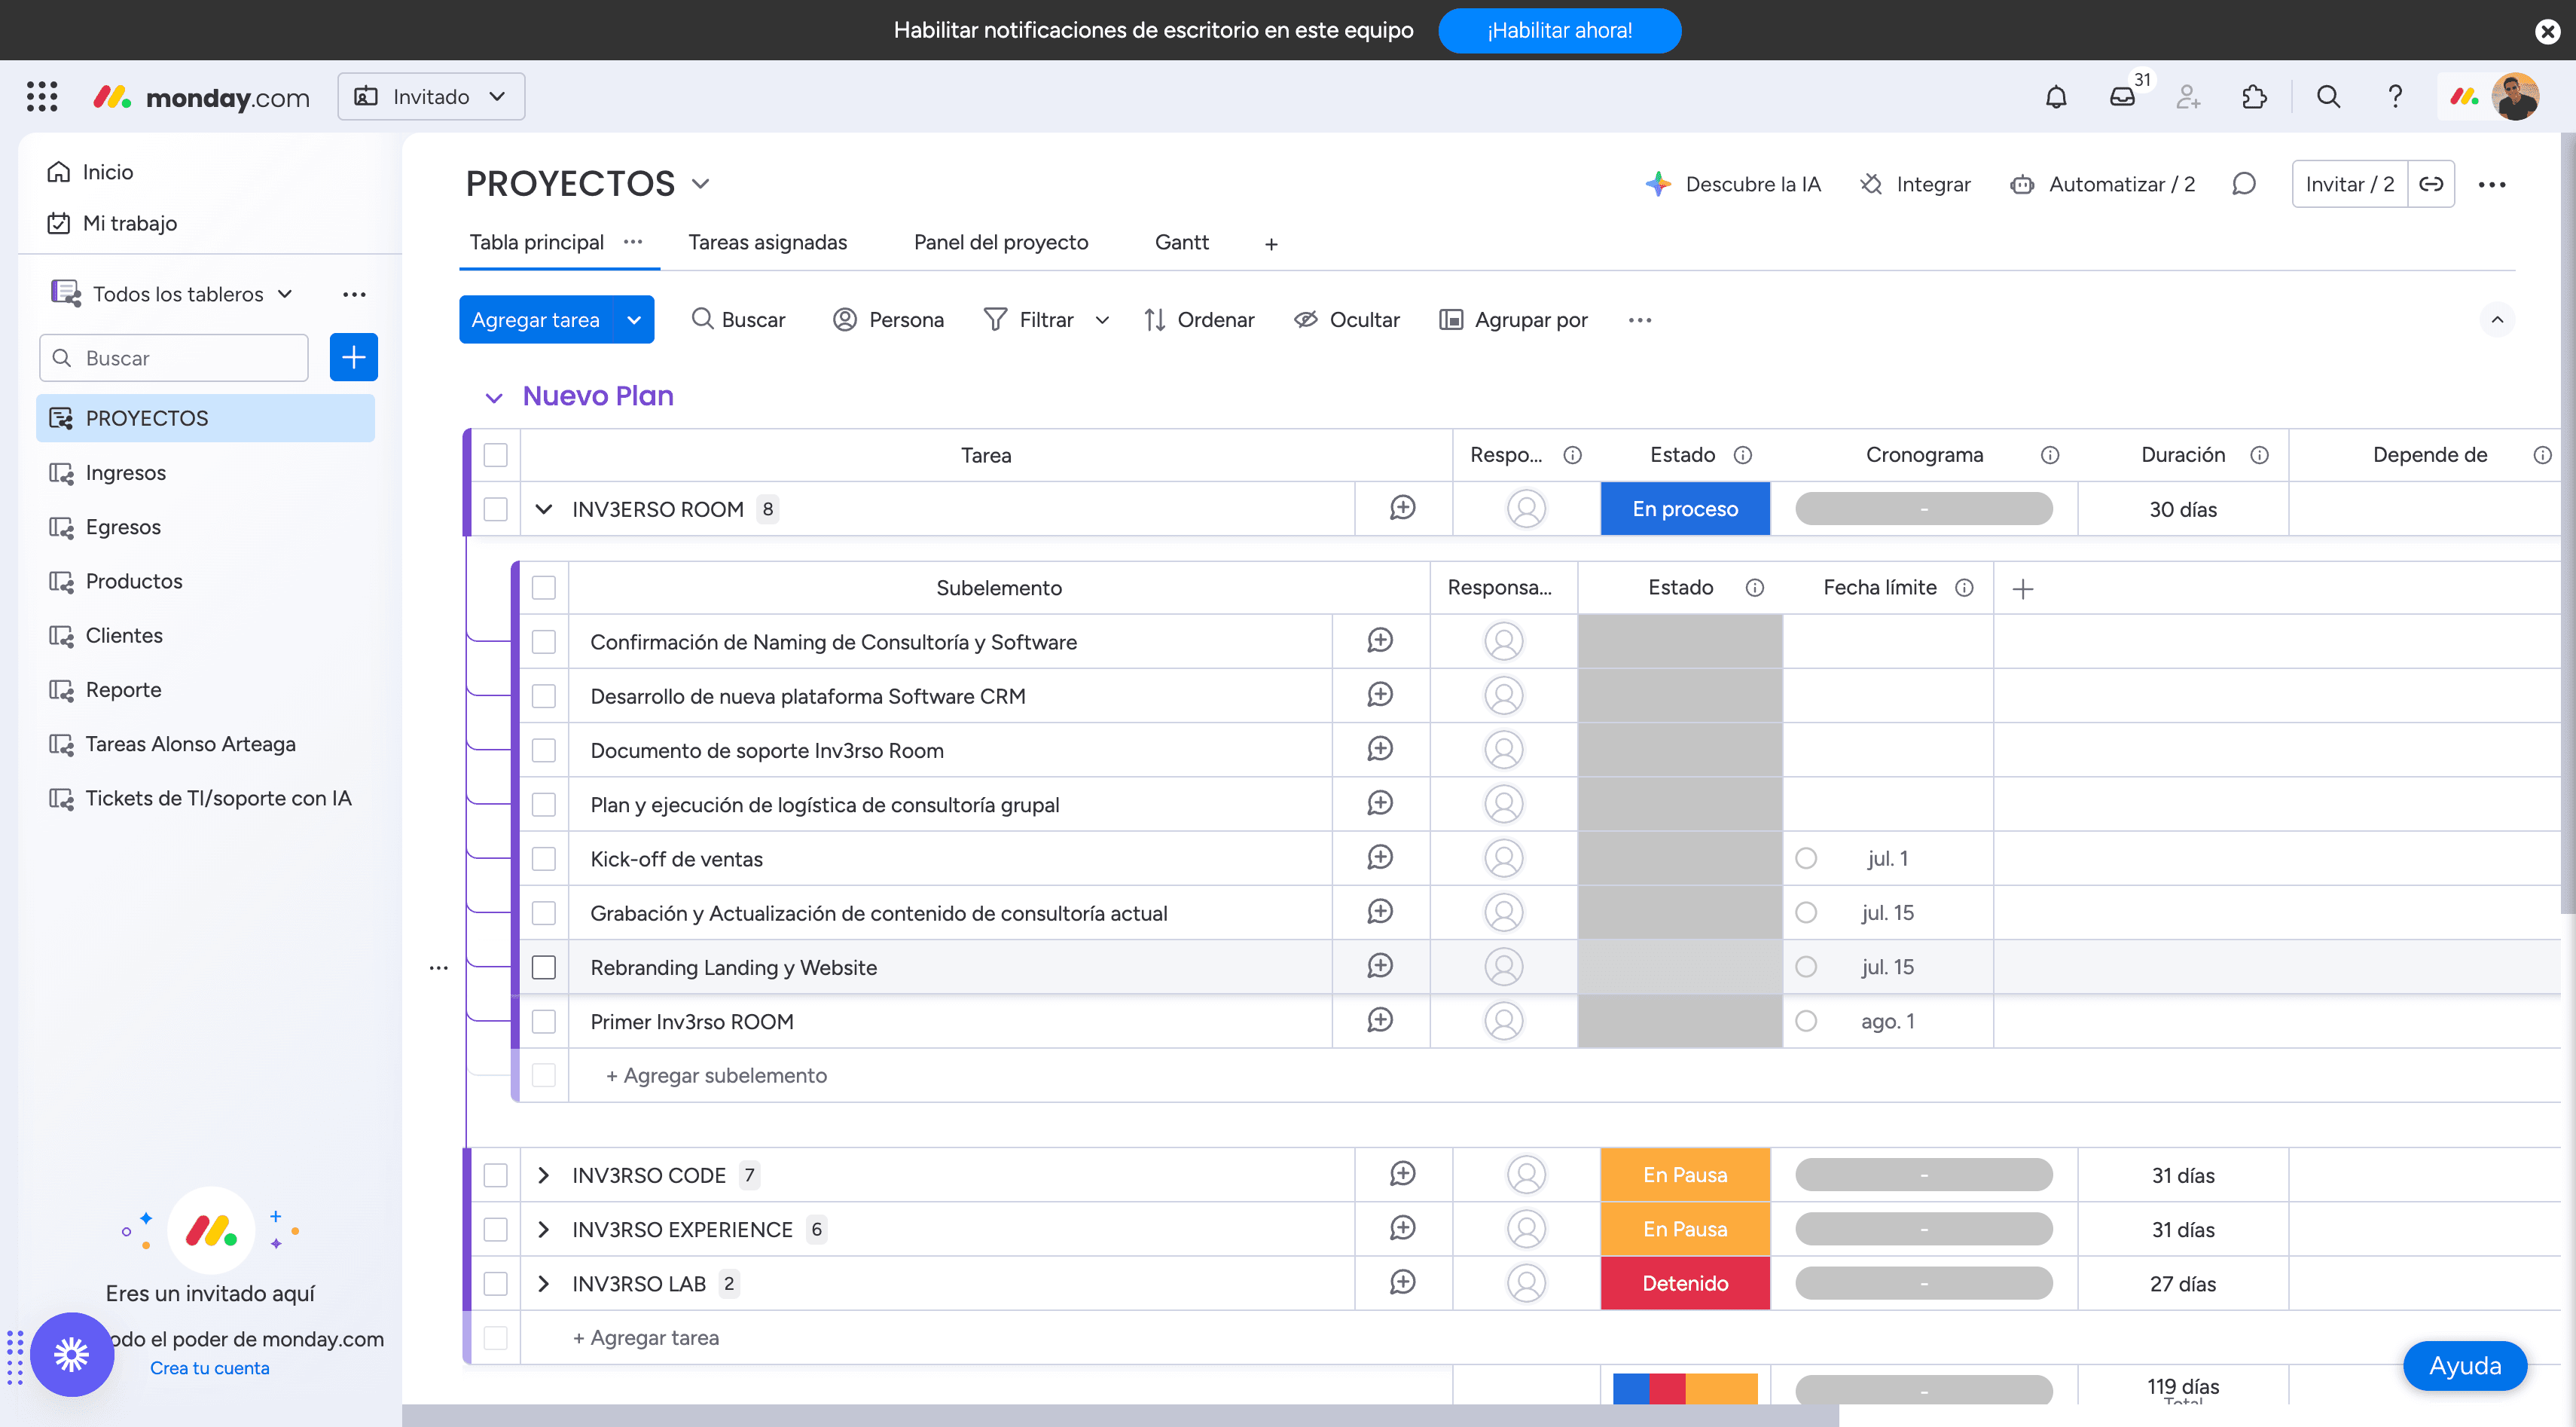The height and width of the screenshot is (1427, 2576).
Task: Assign a person to INV3RSO LAB
Action: point(1526,1283)
